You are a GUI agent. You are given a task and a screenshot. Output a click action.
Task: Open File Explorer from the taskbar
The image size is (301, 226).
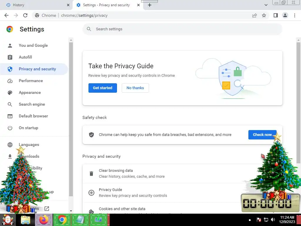(x=26, y=220)
